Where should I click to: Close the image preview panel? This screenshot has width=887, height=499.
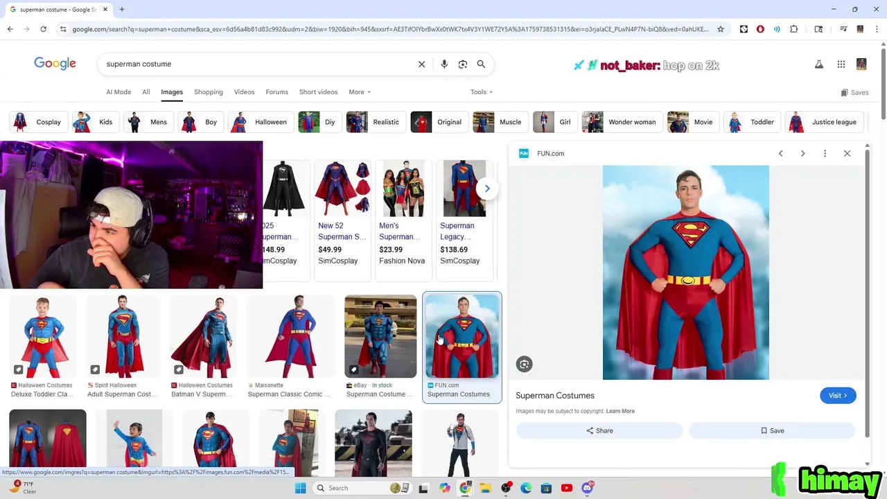(847, 153)
